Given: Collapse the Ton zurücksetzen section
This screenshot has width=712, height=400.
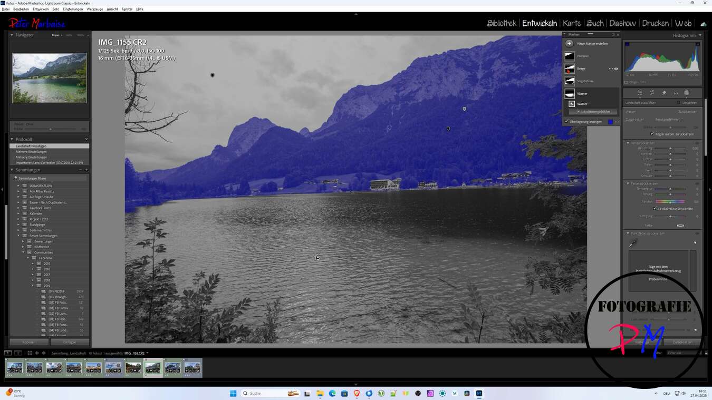Looking at the screenshot, I should coord(628,143).
